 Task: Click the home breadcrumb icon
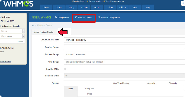click(33, 25)
